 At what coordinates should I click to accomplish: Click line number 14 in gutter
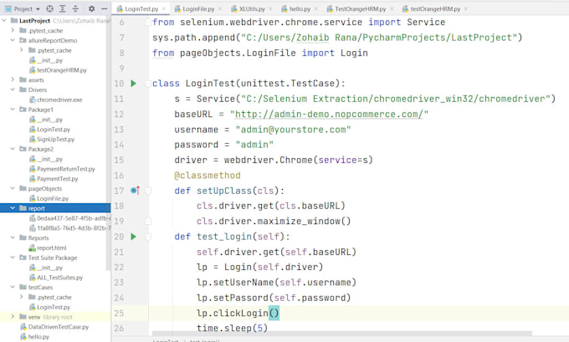pyautogui.click(x=119, y=145)
